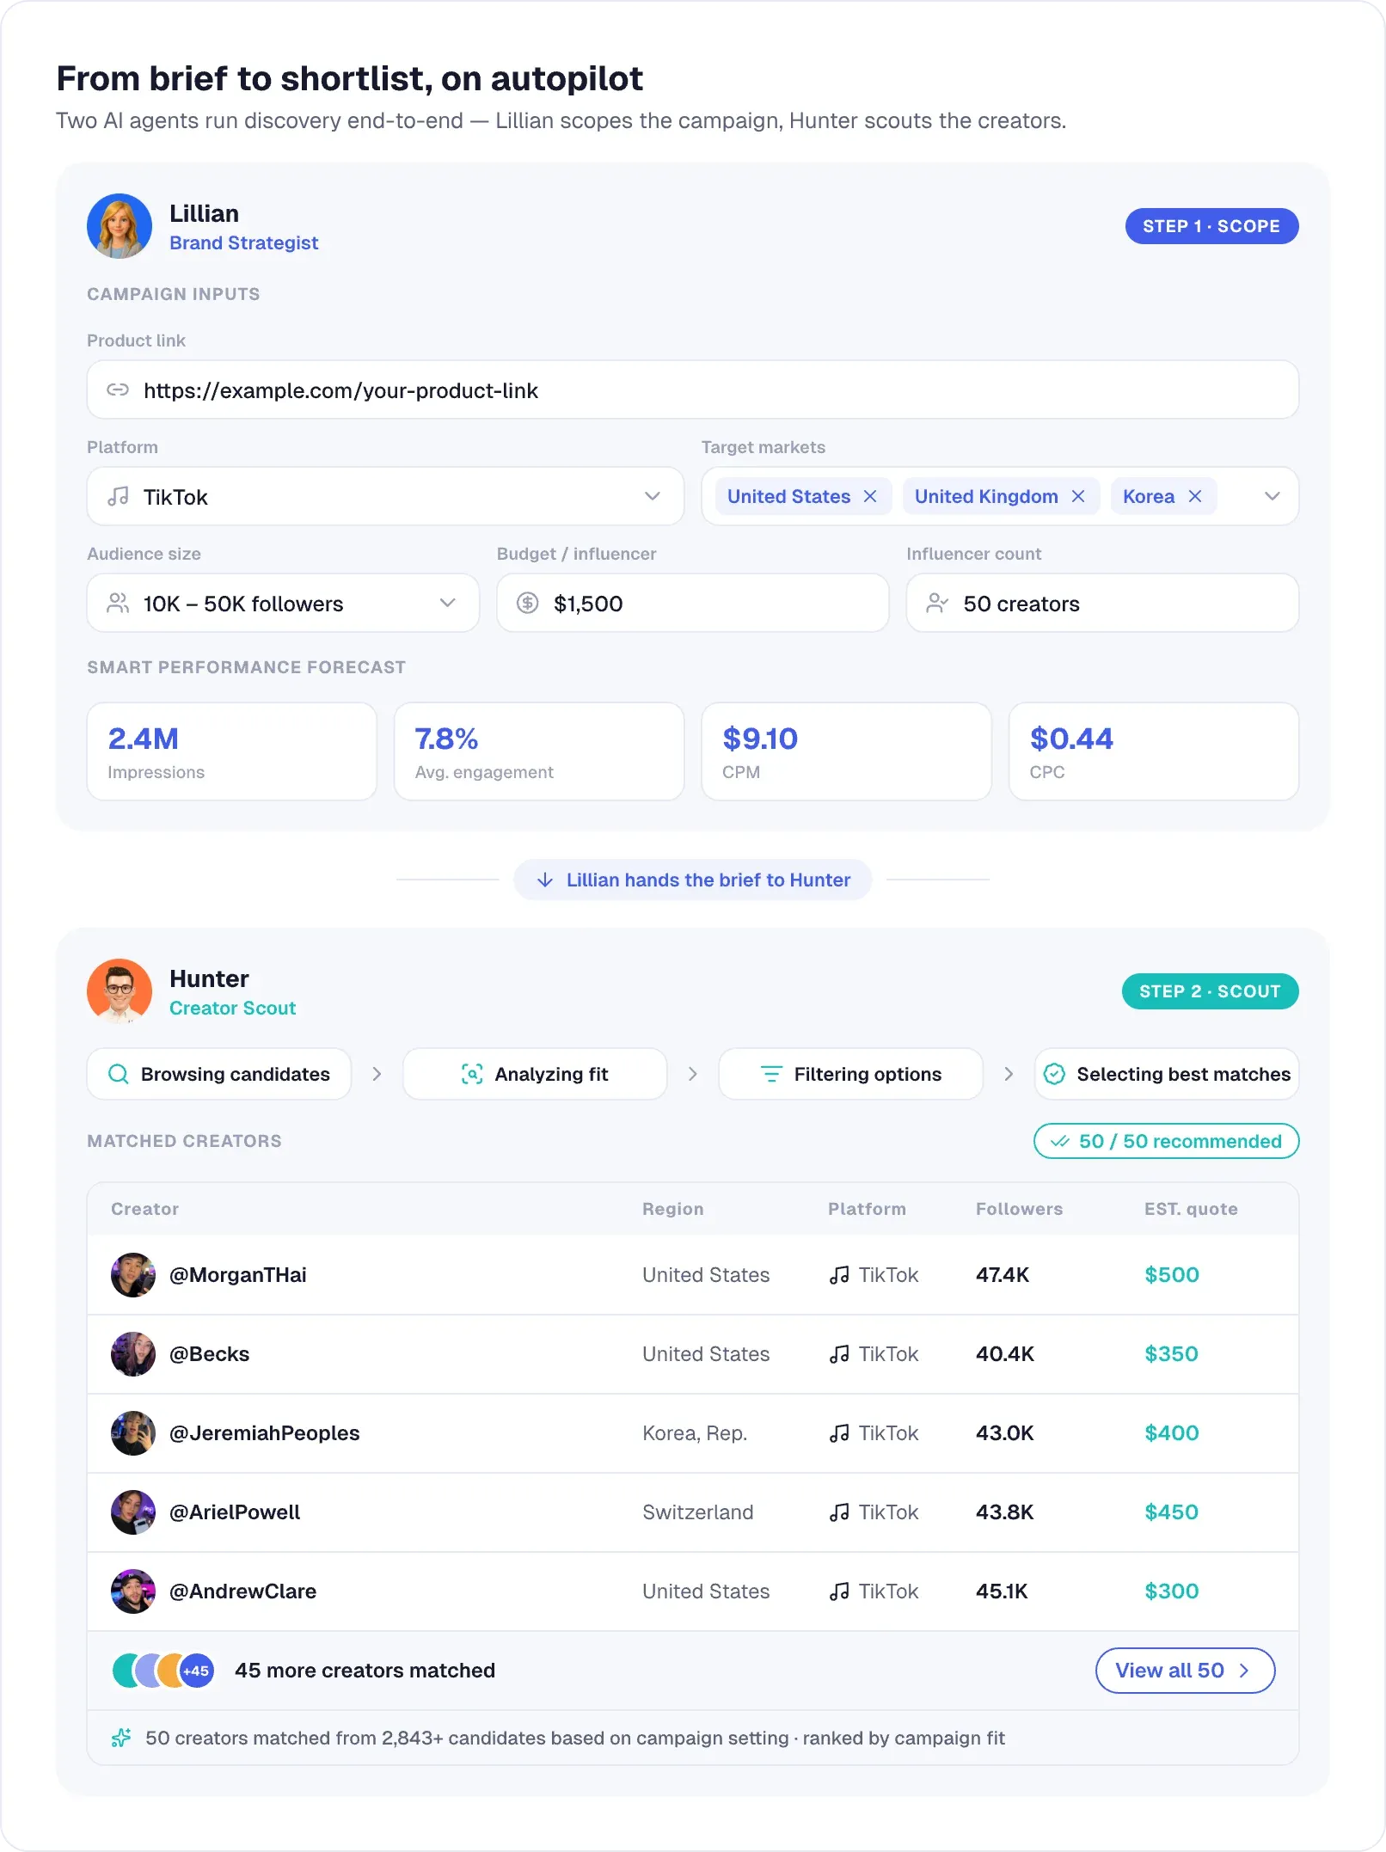
Task: Click the dollar icon in Budget field
Action: pos(528,604)
